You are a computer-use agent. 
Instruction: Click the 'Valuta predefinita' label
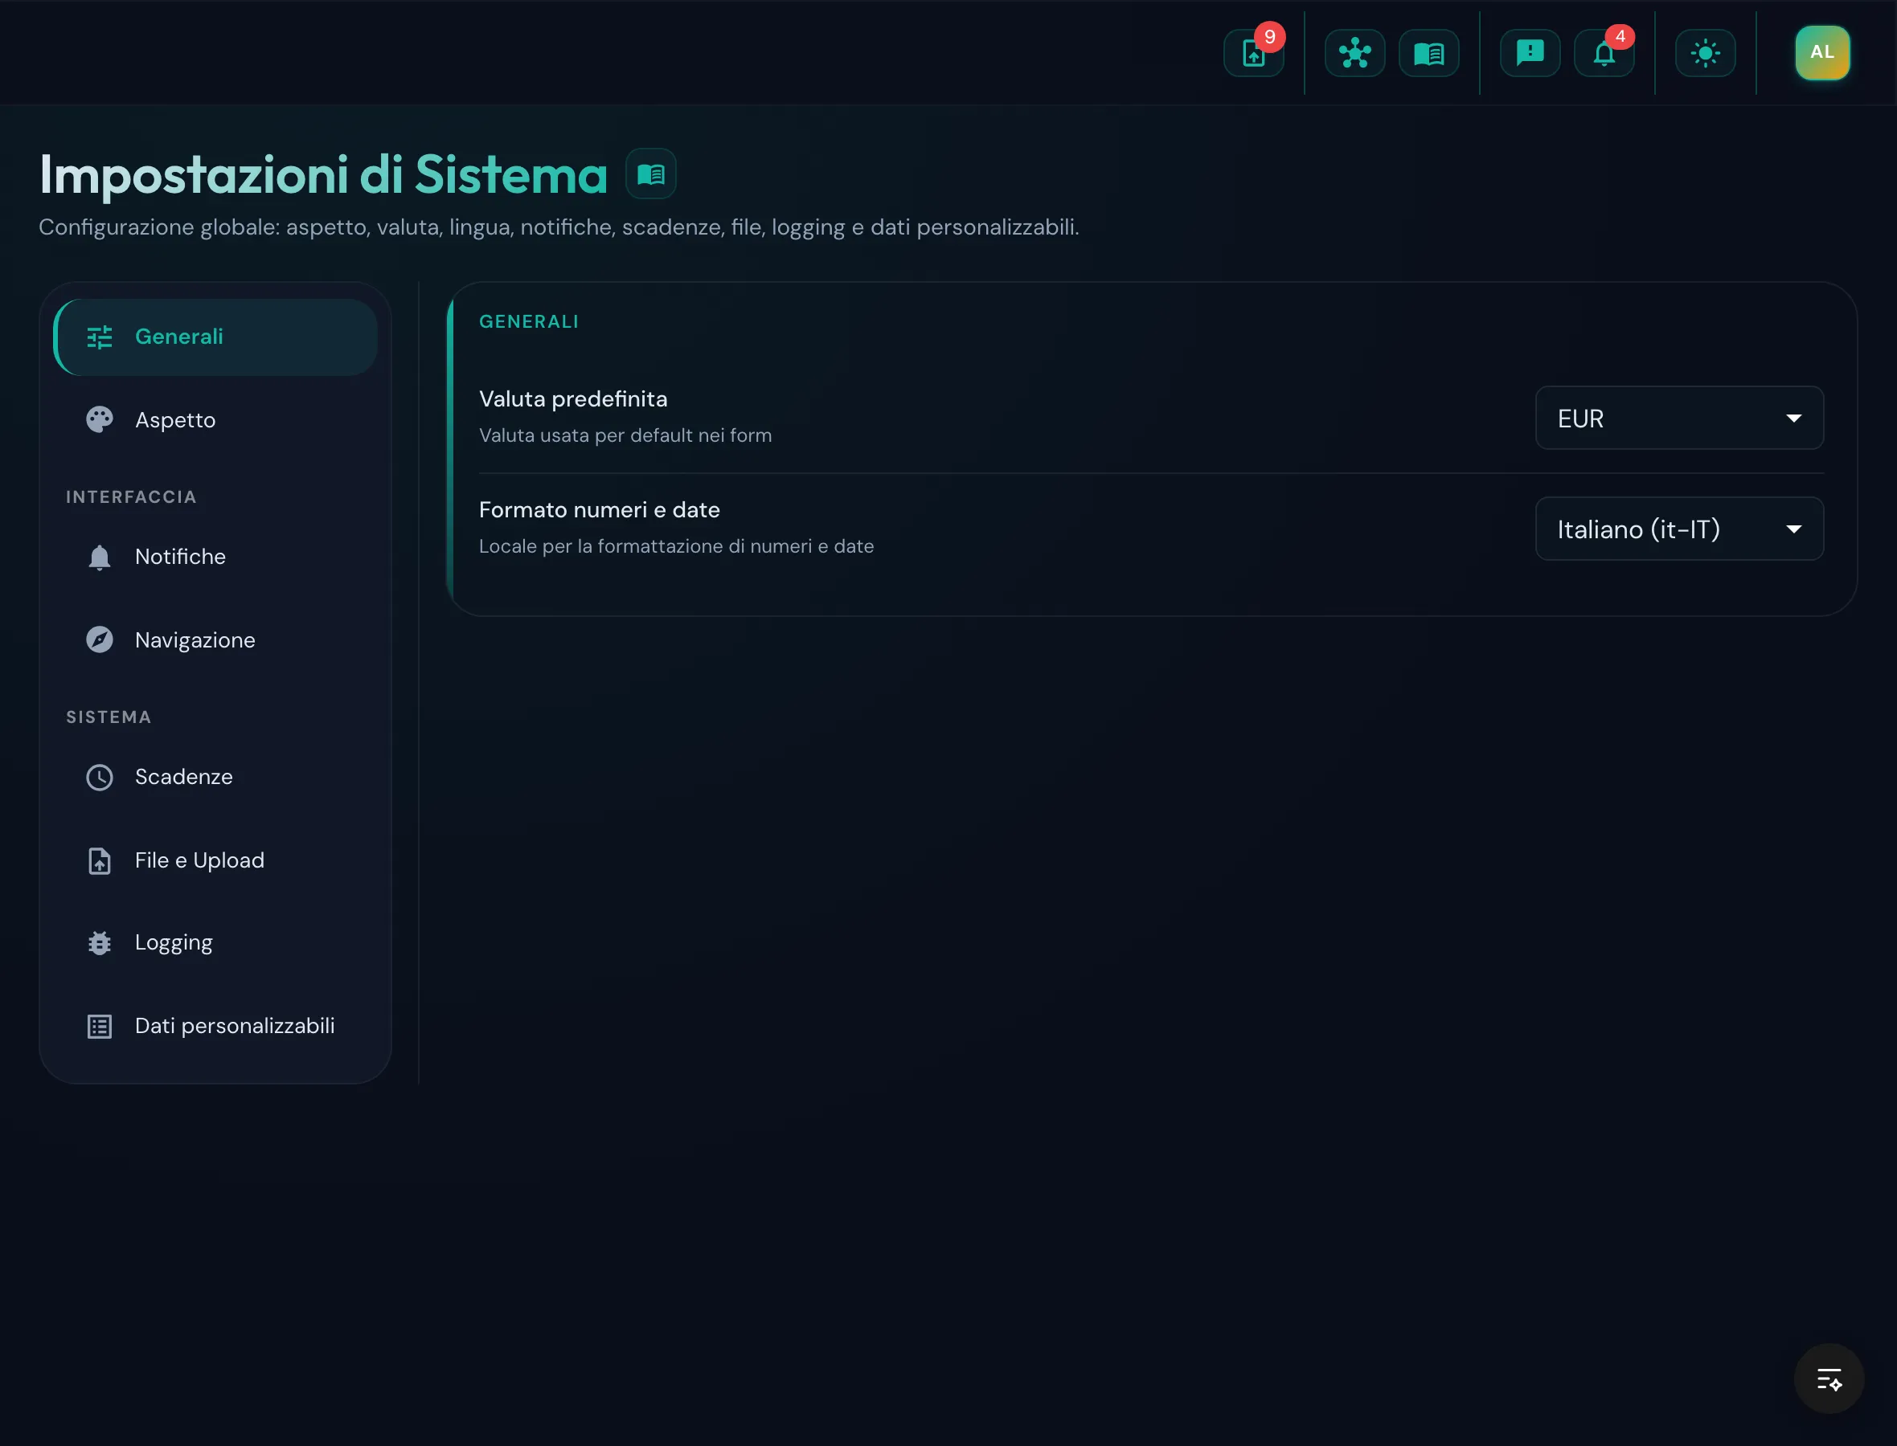point(573,399)
